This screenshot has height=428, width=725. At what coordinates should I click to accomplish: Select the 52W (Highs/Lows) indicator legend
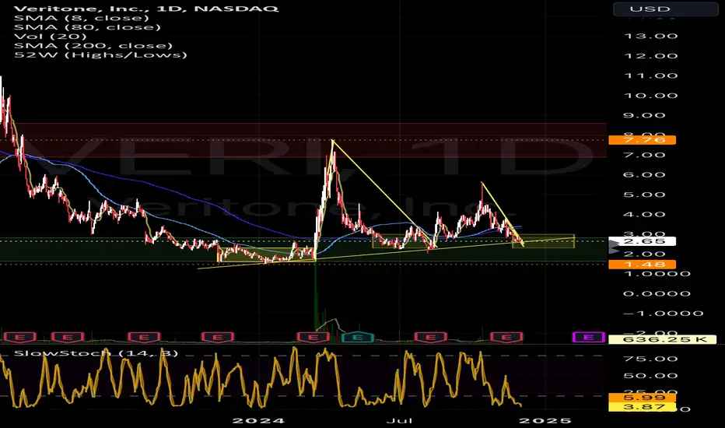(100, 55)
